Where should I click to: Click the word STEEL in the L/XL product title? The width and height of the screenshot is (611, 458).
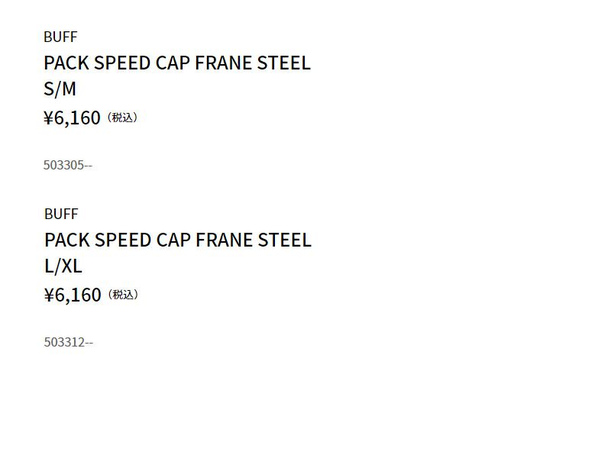[x=285, y=240]
